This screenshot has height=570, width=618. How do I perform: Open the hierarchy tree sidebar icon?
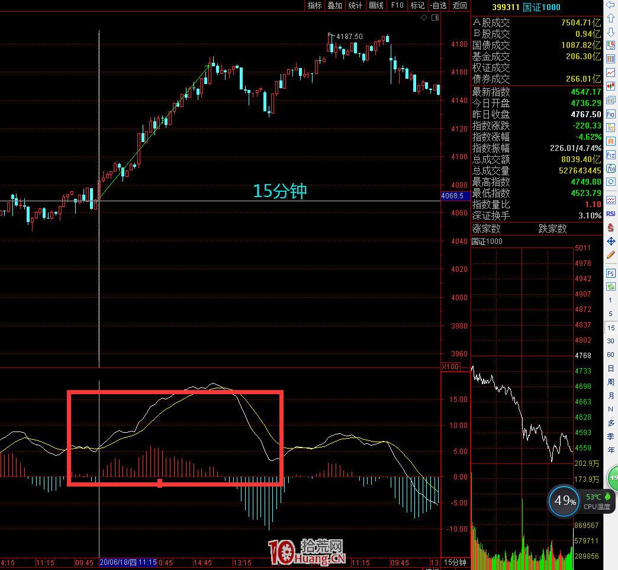coord(610,127)
